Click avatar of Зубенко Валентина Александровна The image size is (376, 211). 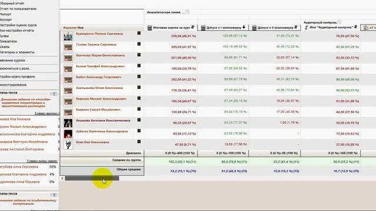[68, 134]
